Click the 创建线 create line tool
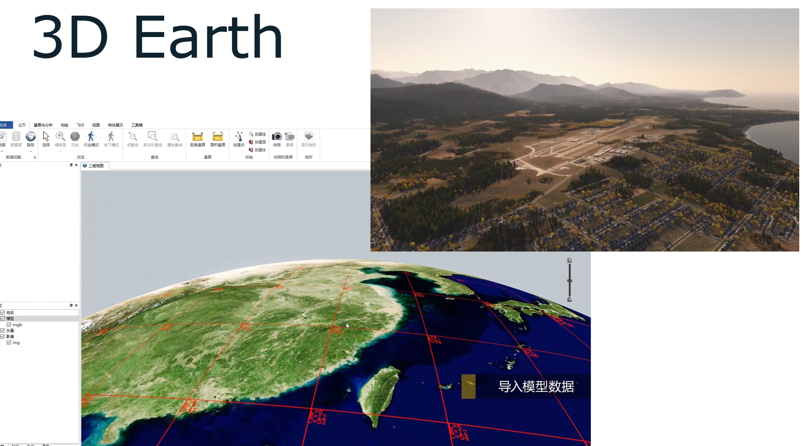Screen dimensions: 805x446 [x=257, y=134]
